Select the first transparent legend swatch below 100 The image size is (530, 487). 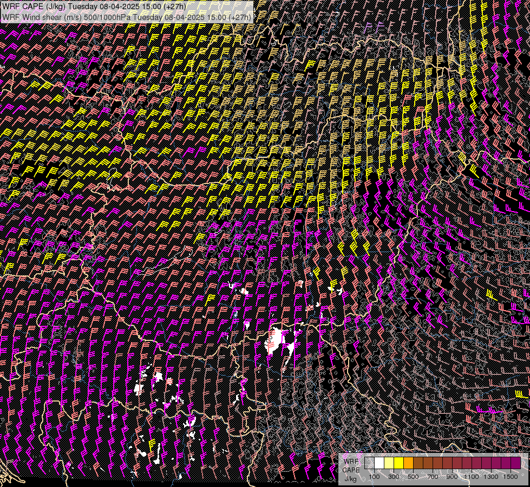(369, 463)
